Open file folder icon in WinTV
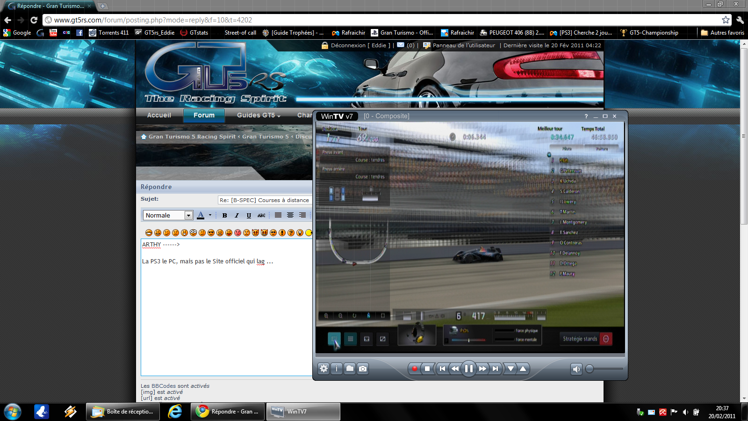 click(x=350, y=369)
